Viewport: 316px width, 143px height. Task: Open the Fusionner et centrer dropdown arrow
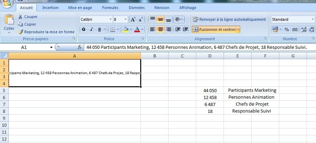pyautogui.click(x=238, y=29)
